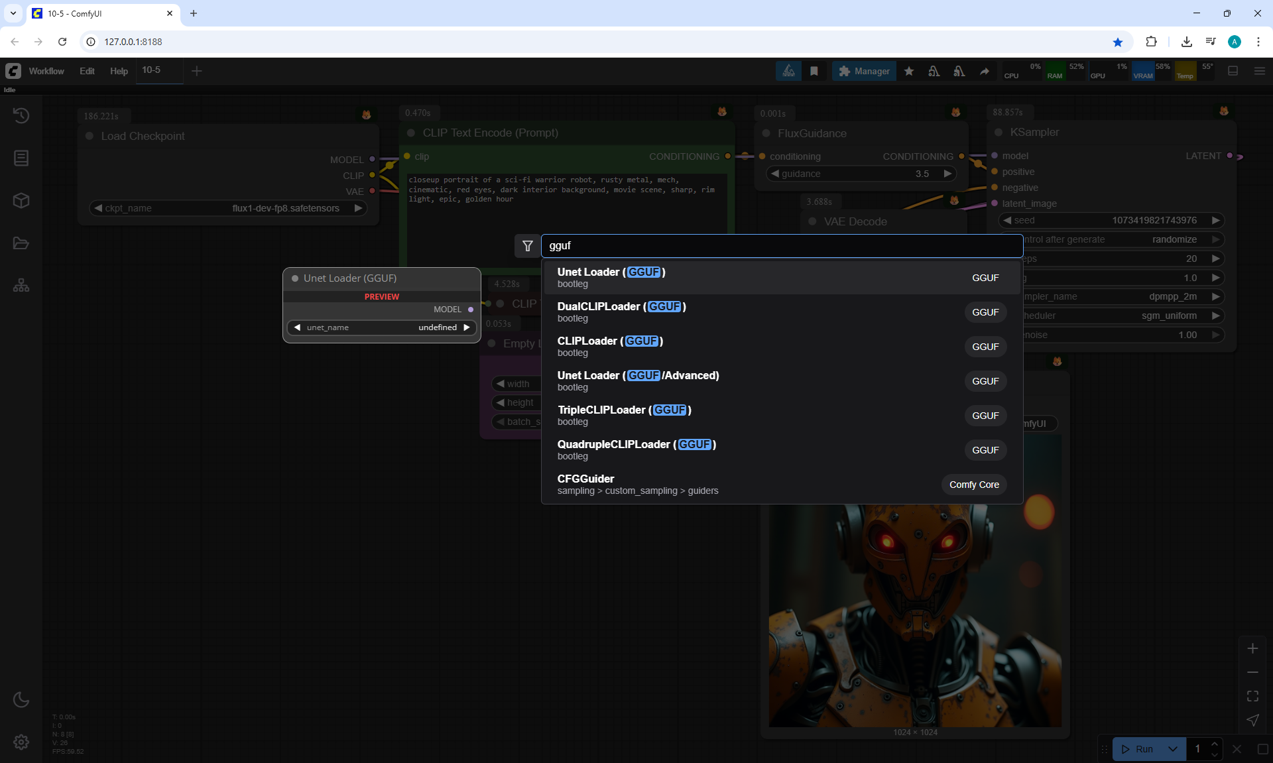This screenshot has width=1273, height=763.
Task: Click the star icon next to Manager
Action: pyautogui.click(x=909, y=71)
